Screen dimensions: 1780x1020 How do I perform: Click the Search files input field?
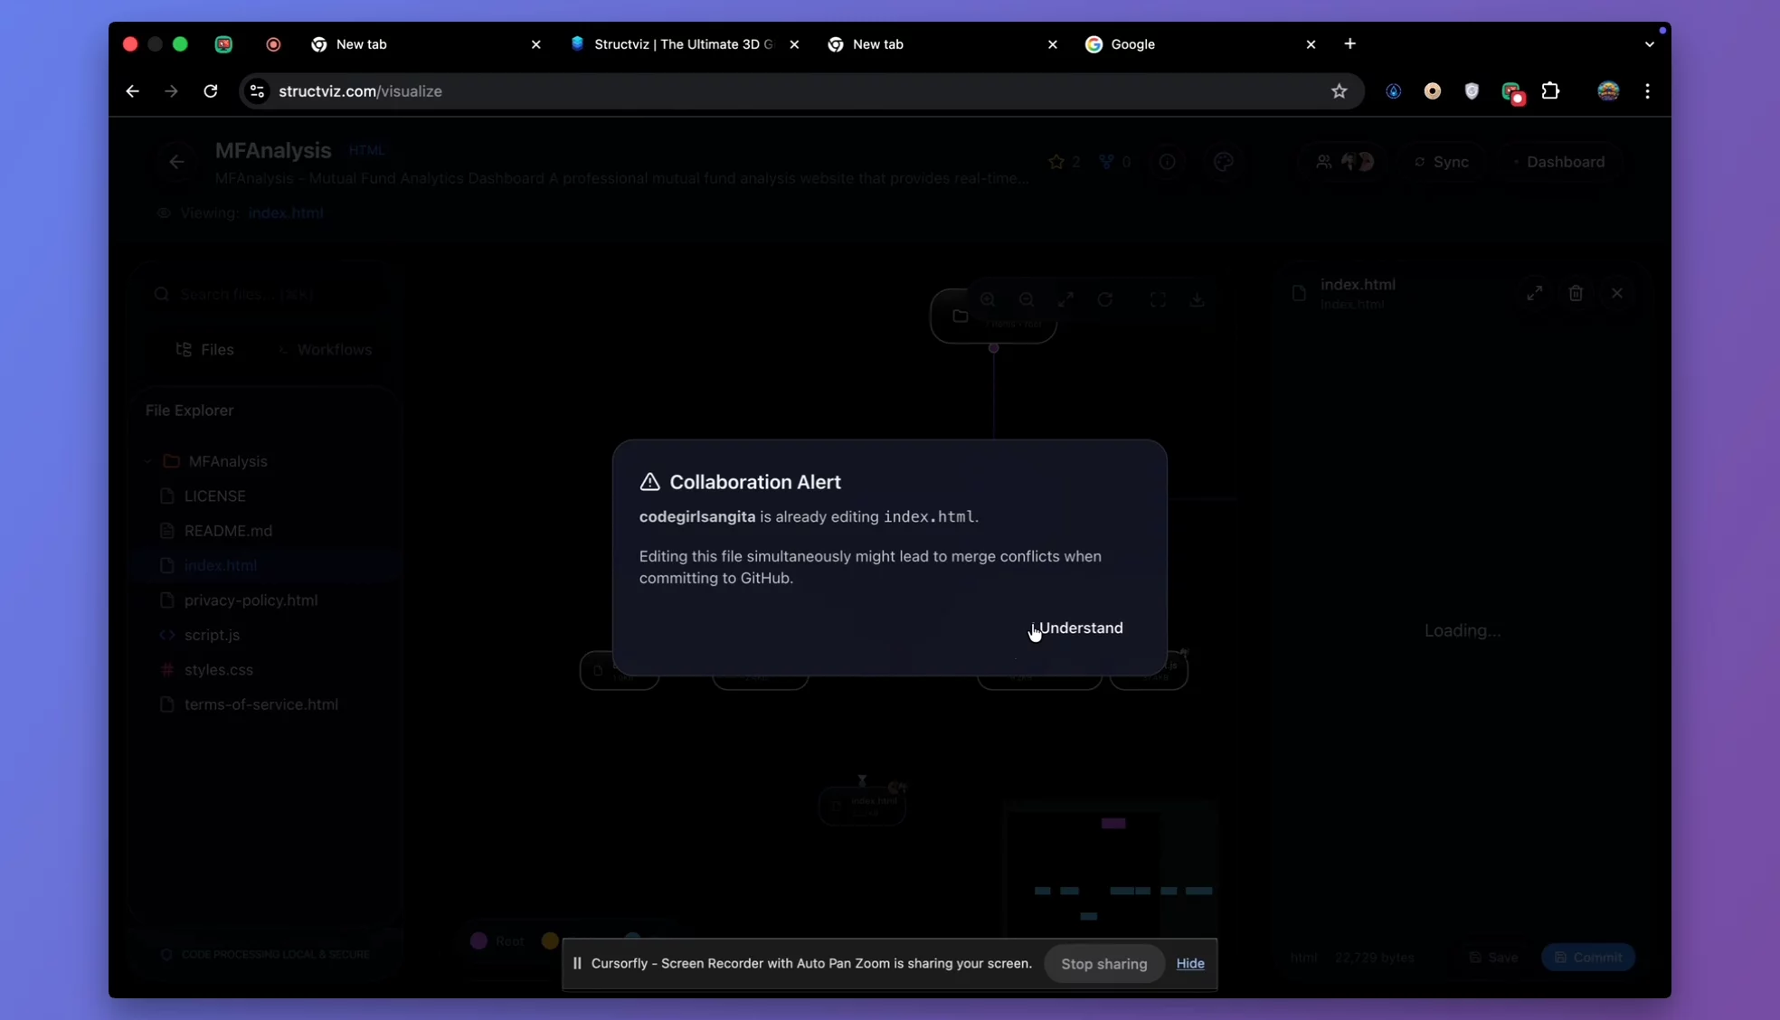click(267, 294)
